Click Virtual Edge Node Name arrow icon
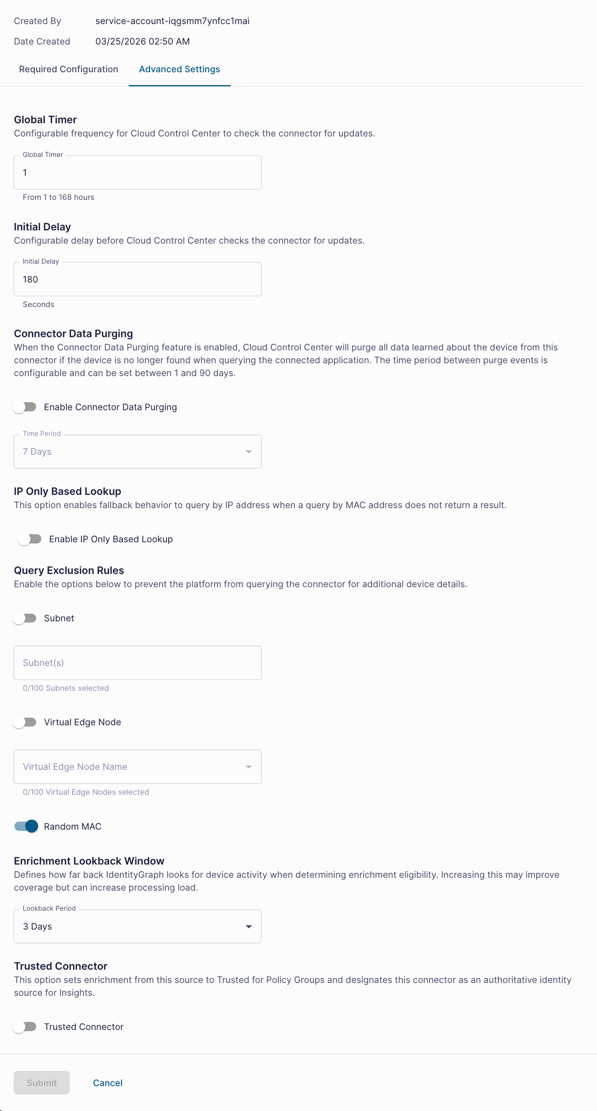Screen dimensions: 597x1111 (248, 767)
